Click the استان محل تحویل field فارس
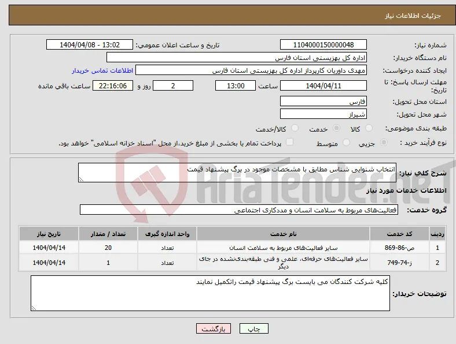This screenshot has width=456, height=344. [x=323, y=101]
